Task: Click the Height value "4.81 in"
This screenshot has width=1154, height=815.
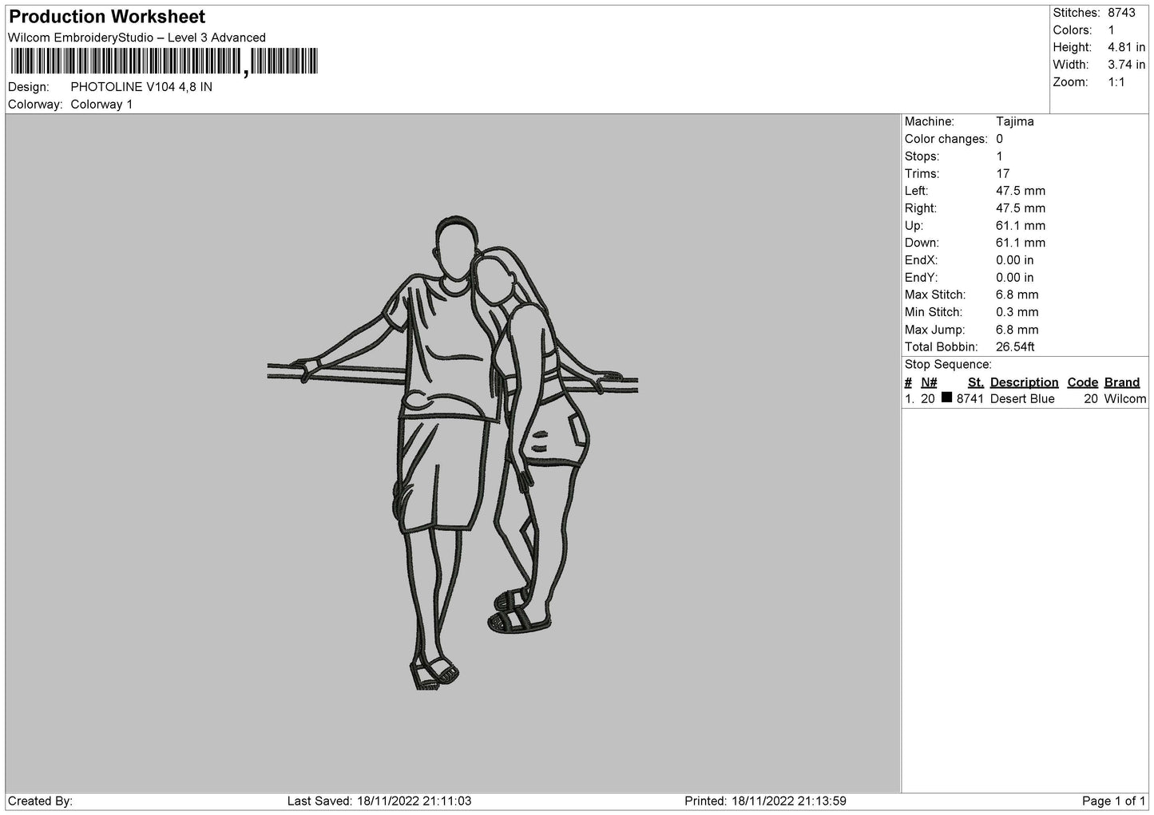Action: pyautogui.click(x=1126, y=48)
